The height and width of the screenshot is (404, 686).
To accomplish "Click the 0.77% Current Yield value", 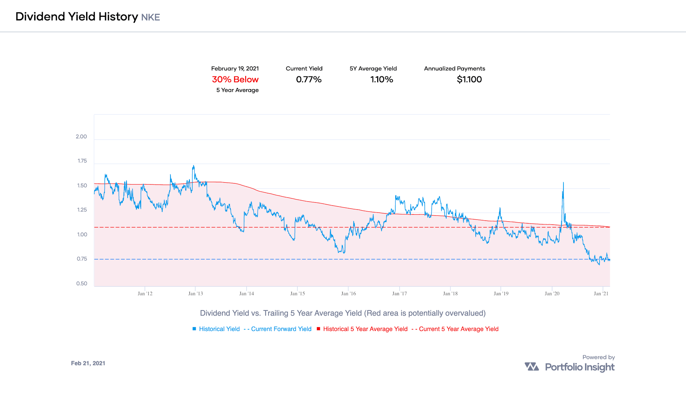I will coord(308,80).
